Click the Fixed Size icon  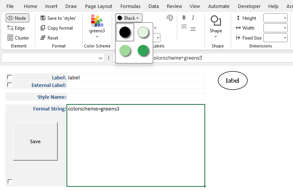[238, 38]
